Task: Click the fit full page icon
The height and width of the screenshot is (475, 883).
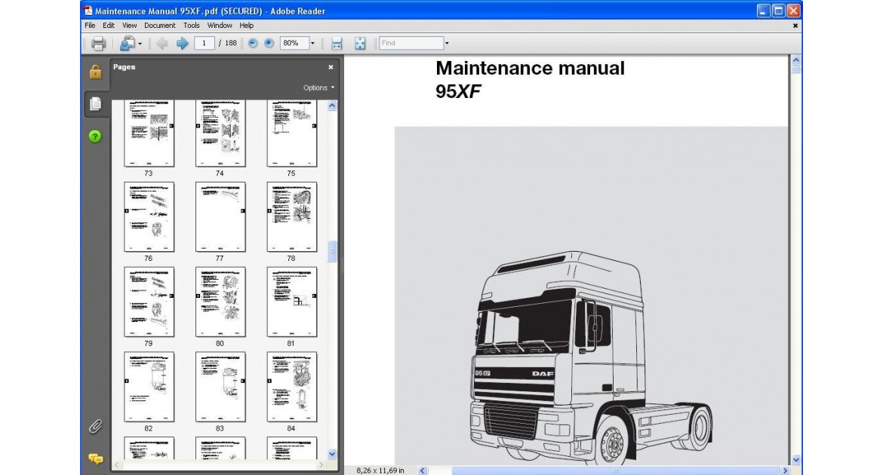Action: pos(360,43)
